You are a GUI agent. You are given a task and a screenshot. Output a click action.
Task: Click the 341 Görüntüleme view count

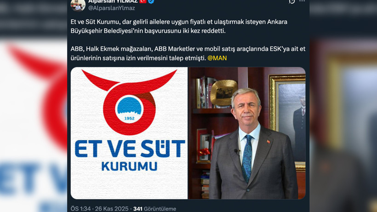(154, 209)
